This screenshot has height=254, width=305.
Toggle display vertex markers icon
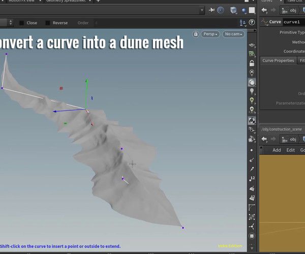point(252,217)
